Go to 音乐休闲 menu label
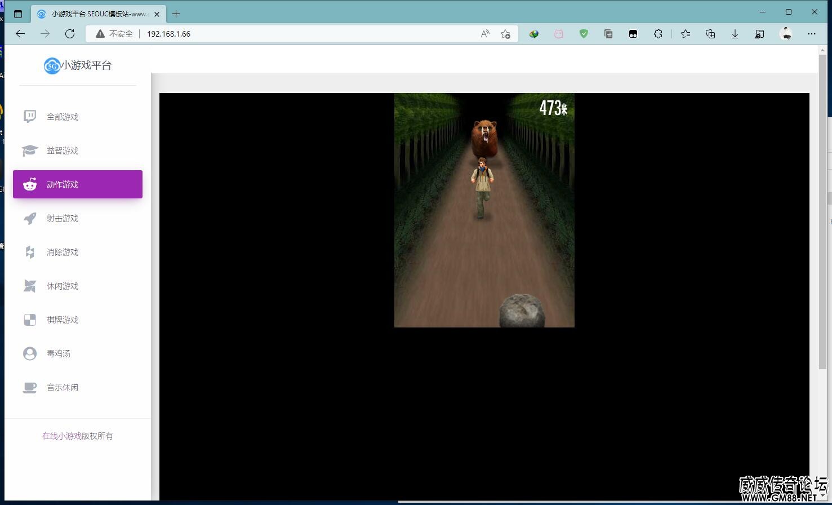 [63, 387]
